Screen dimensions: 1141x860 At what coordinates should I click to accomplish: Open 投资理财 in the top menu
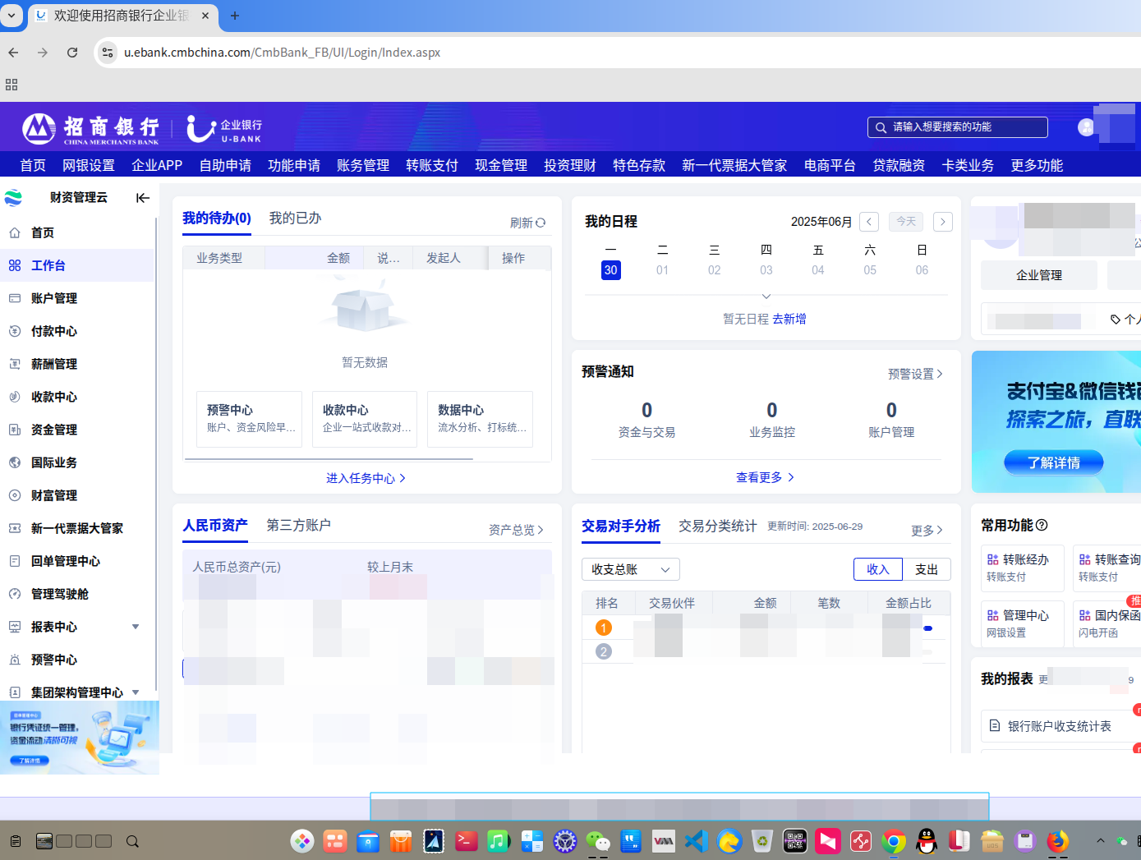(570, 165)
